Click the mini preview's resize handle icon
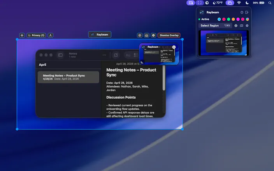 pos(142,62)
